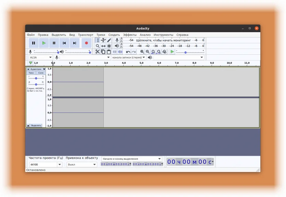286x197 pixels.
Task: Skip to start of track
Action: (64, 43)
